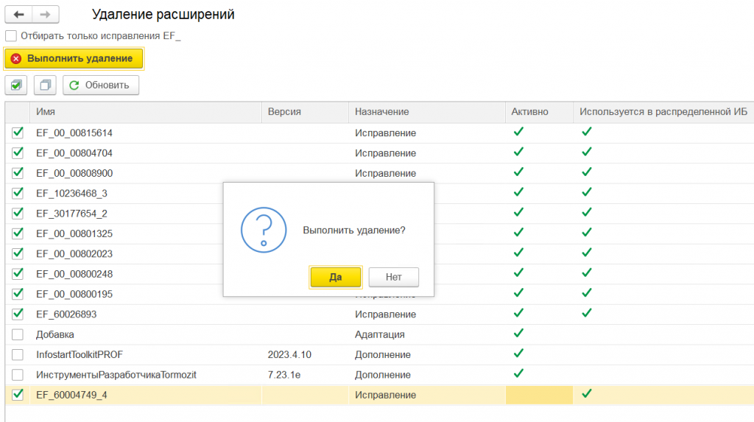This screenshot has height=422, width=754.
Task: Click the forward navigation arrow
Action: pyautogui.click(x=46, y=15)
